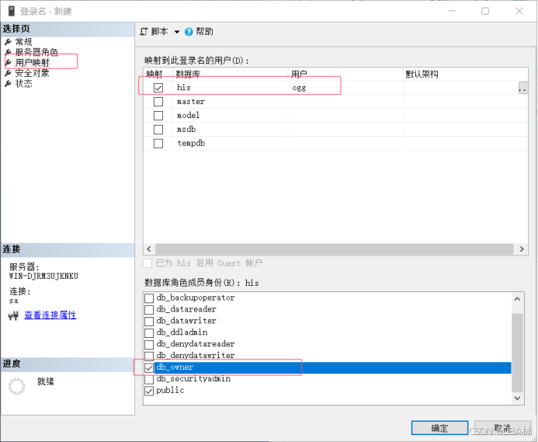Check the db_datareader role checkbox
Viewport: 538px width, 442px height.
149,310
